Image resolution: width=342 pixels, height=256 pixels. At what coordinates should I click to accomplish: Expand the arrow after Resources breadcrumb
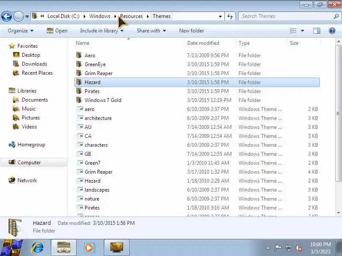point(148,16)
